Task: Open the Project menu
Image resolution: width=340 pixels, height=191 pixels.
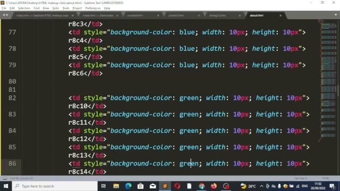Action: (x=77, y=8)
